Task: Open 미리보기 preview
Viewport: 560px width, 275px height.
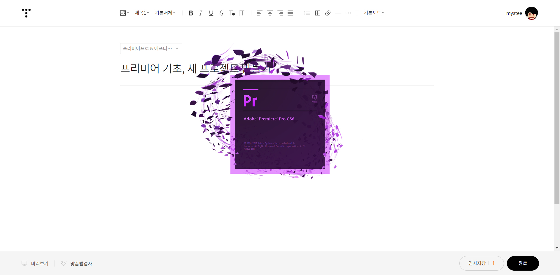Action: tap(35, 264)
